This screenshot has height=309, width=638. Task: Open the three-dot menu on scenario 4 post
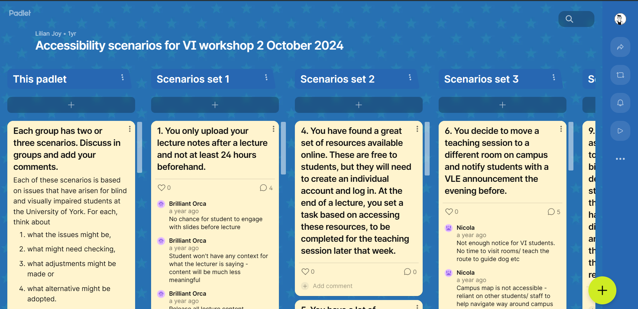pyautogui.click(x=417, y=129)
